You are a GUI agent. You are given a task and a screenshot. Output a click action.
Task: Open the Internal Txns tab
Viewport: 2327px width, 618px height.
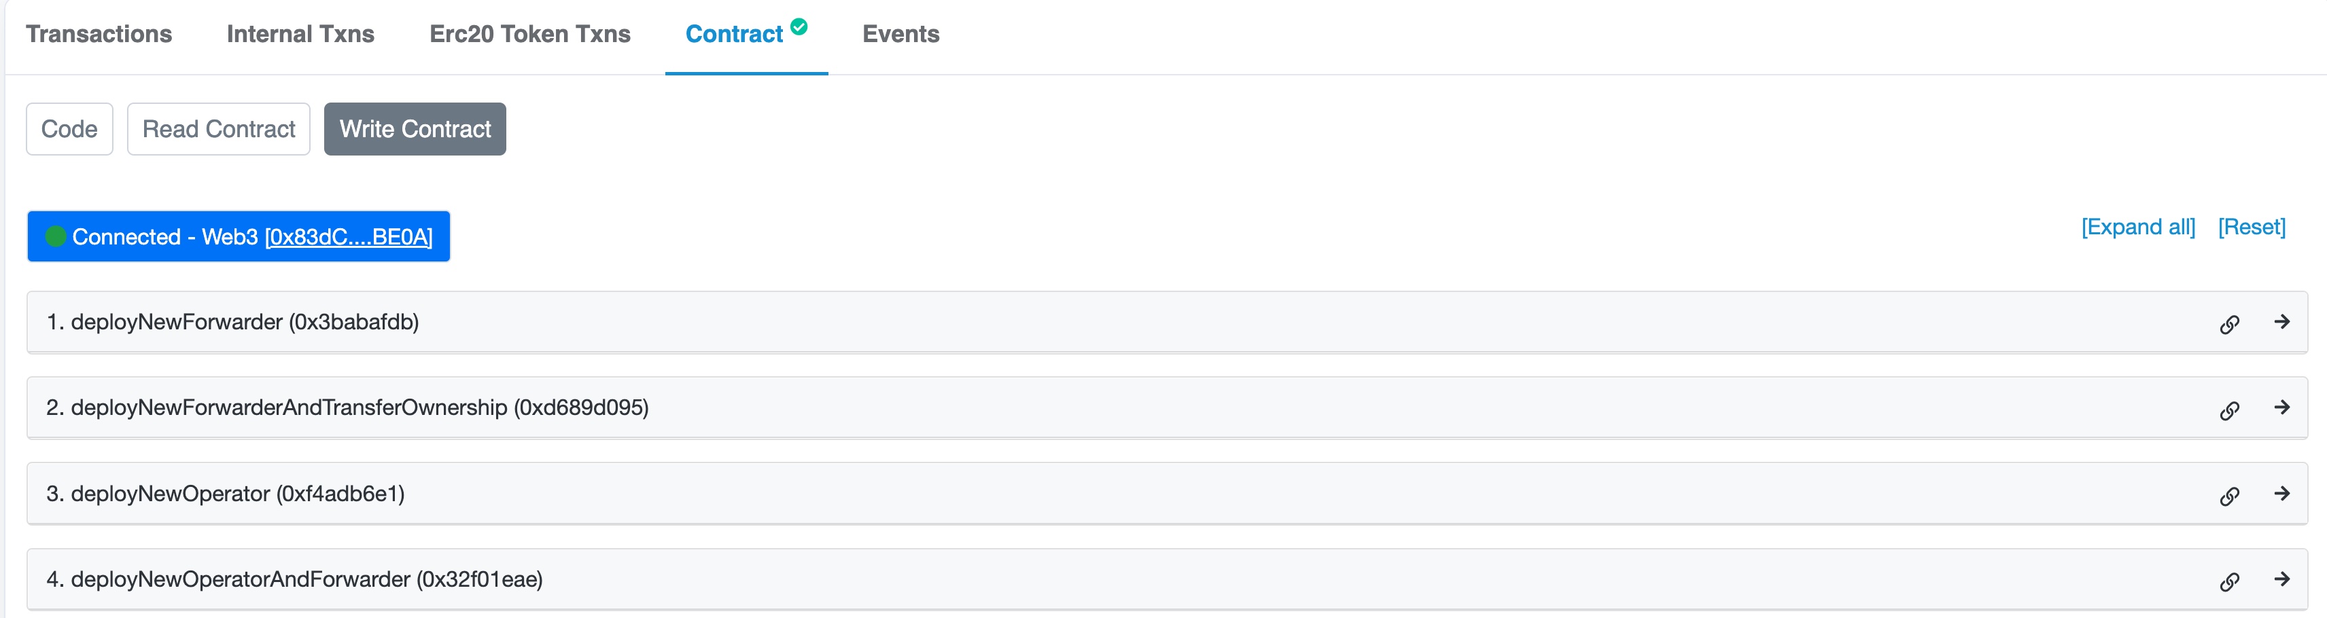300,34
